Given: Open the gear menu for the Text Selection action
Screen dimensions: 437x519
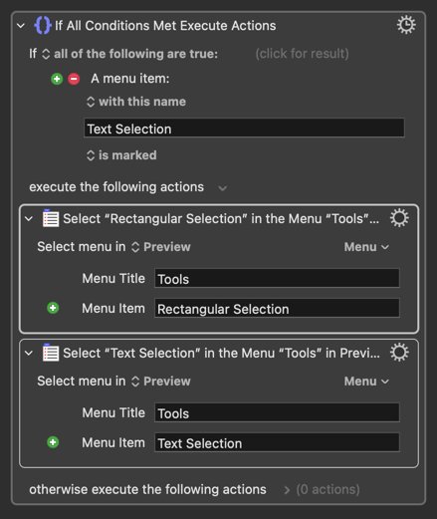Looking at the screenshot, I should 399,353.
